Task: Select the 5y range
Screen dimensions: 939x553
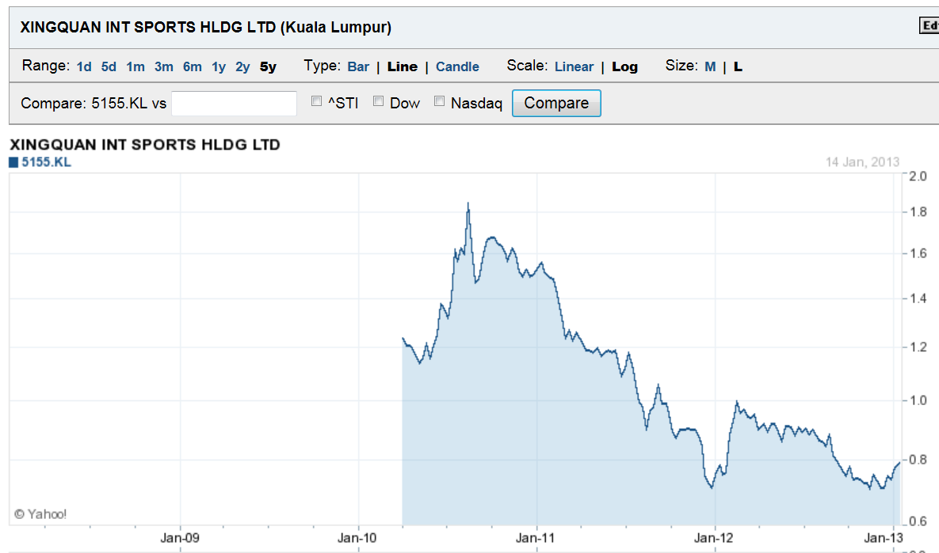Action: tap(268, 66)
